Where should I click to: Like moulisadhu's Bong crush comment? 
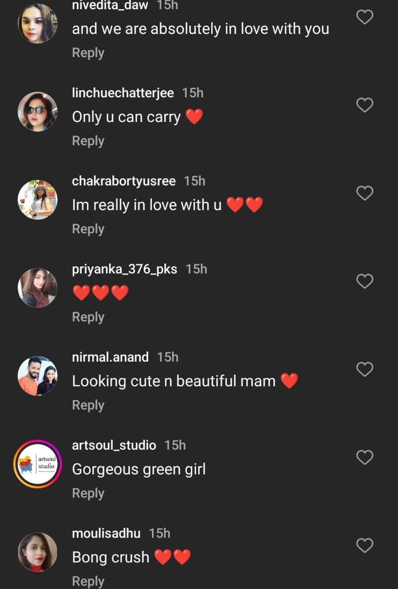pos(365,545)
